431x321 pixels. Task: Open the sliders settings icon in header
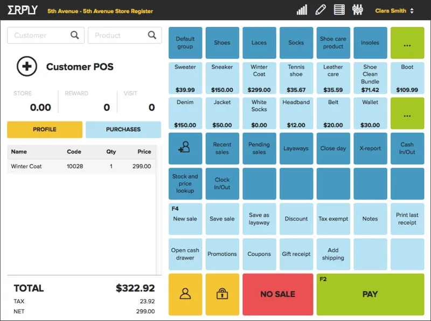(x=357, y=10)
